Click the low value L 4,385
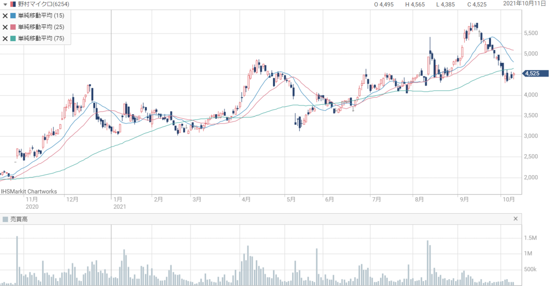The height and width of the screenshot is (286, 551). pyautogui.click(x=445, y=5)
